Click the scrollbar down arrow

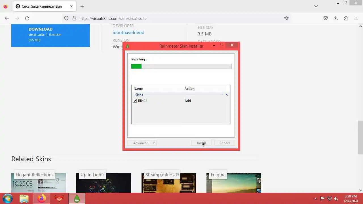pyautogui.click(x=360, y=190)
